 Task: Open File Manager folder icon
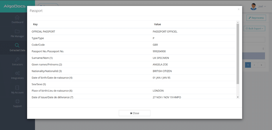(x=17, y=31)
